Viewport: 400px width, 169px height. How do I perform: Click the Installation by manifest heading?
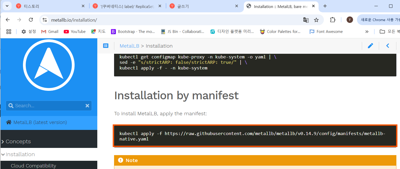point(177,95)
